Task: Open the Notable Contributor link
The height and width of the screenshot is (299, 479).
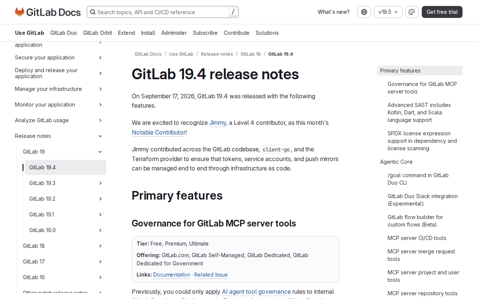Action: point(159,133)
